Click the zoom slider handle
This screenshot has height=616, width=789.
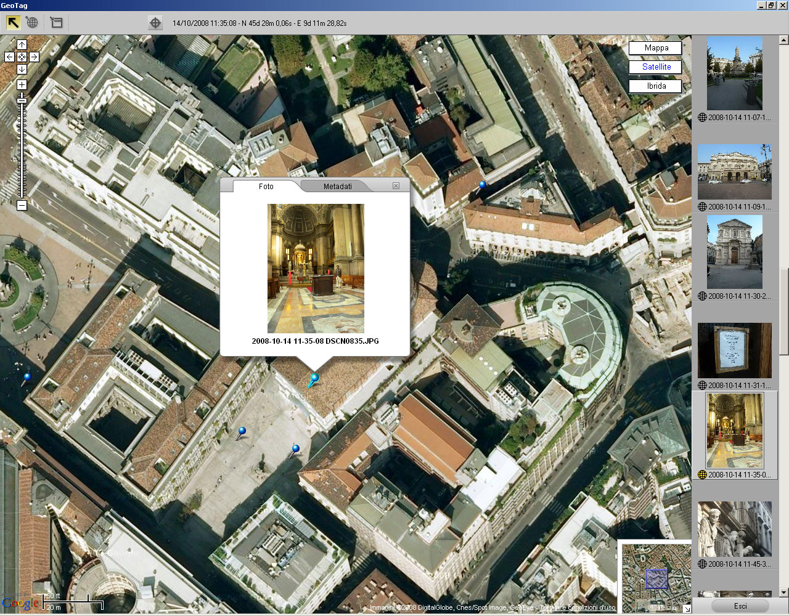click(x=22, y=100)
